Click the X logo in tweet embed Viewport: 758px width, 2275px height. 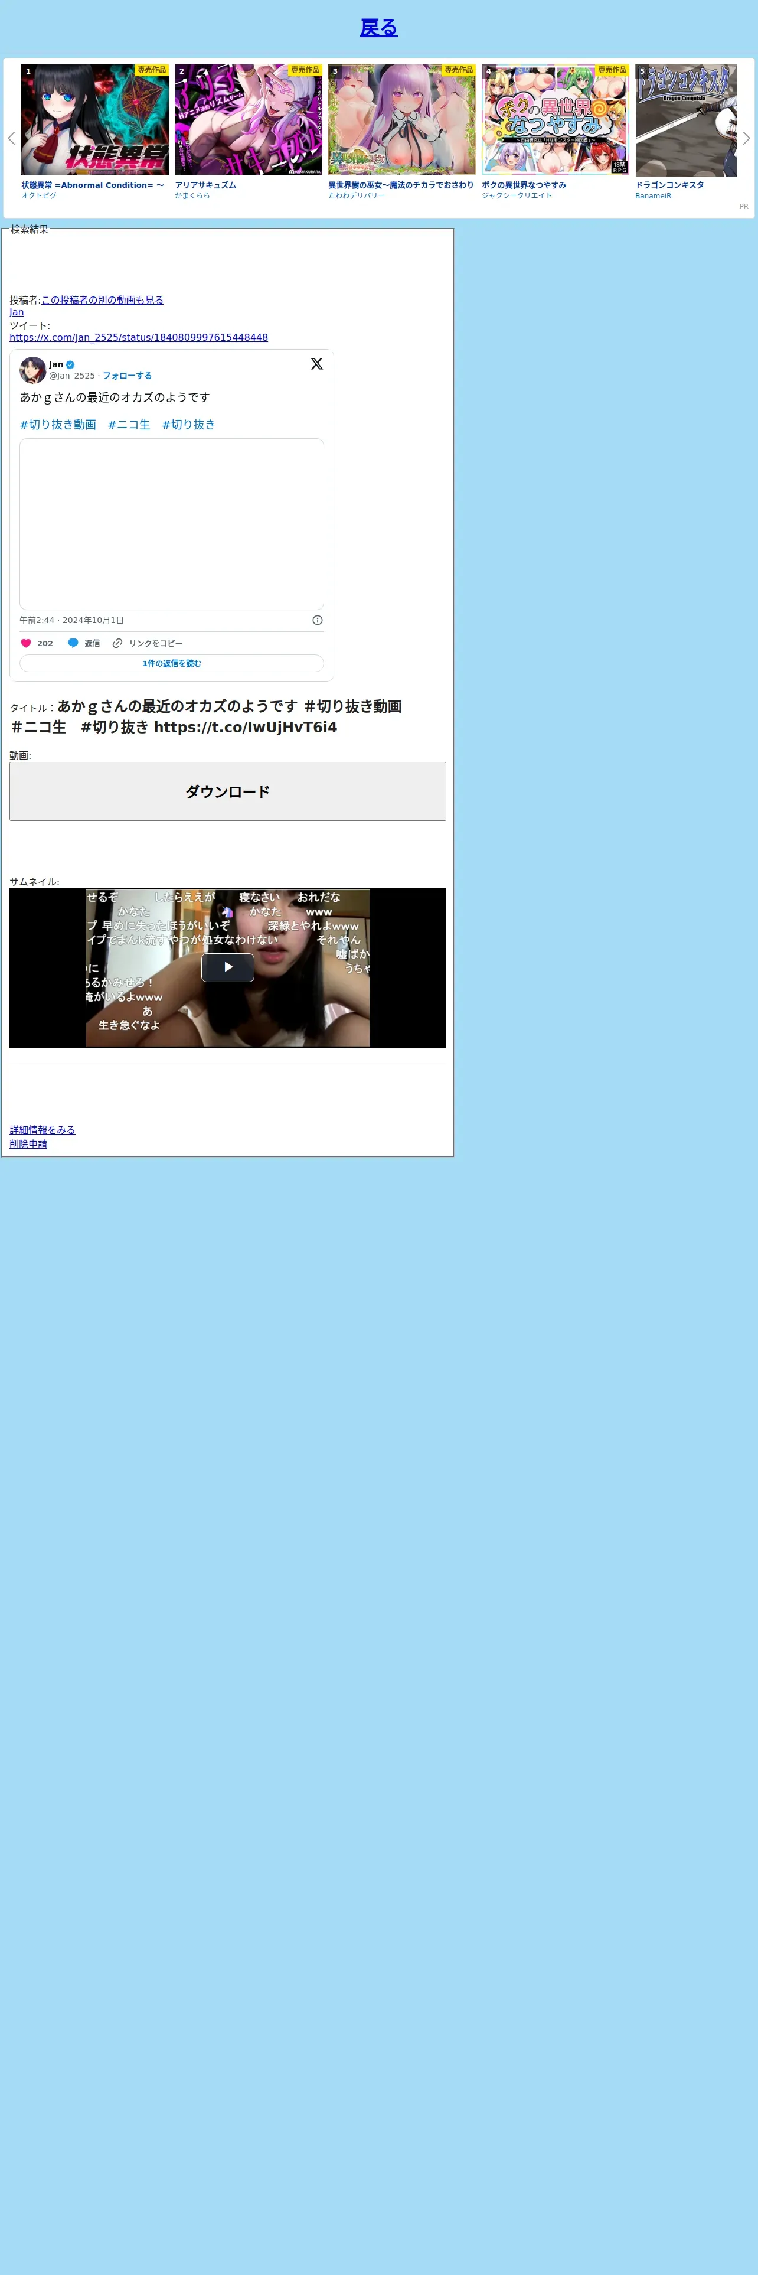317,364
